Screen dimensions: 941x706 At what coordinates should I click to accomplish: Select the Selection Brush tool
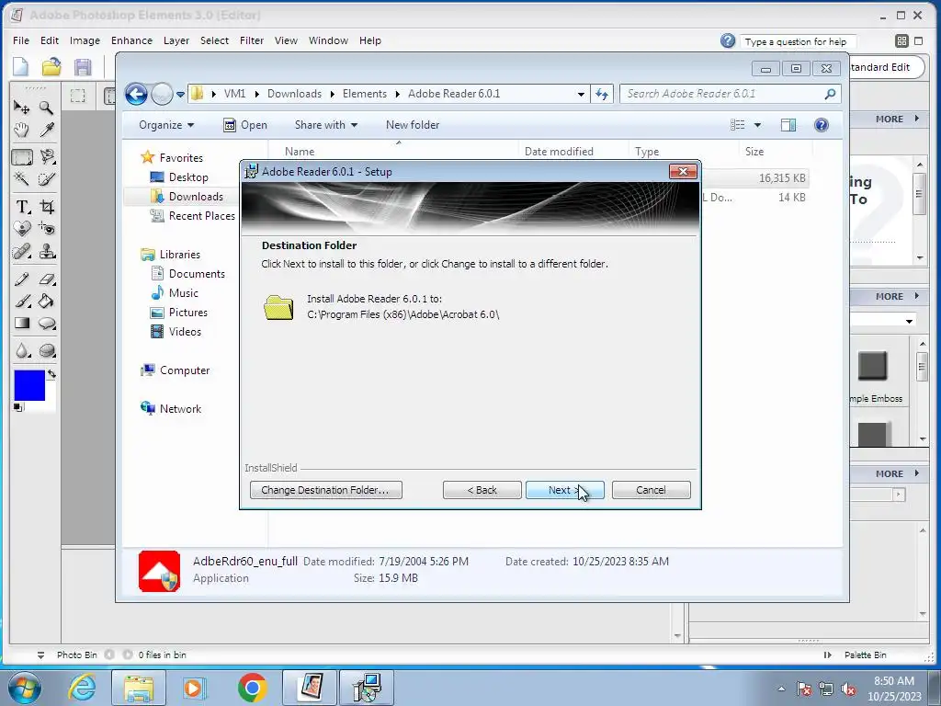(x=46, y=179)
